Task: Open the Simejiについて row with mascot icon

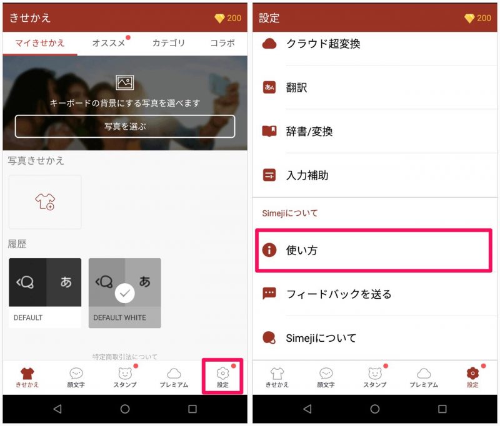Action: (x=375, y=338)
